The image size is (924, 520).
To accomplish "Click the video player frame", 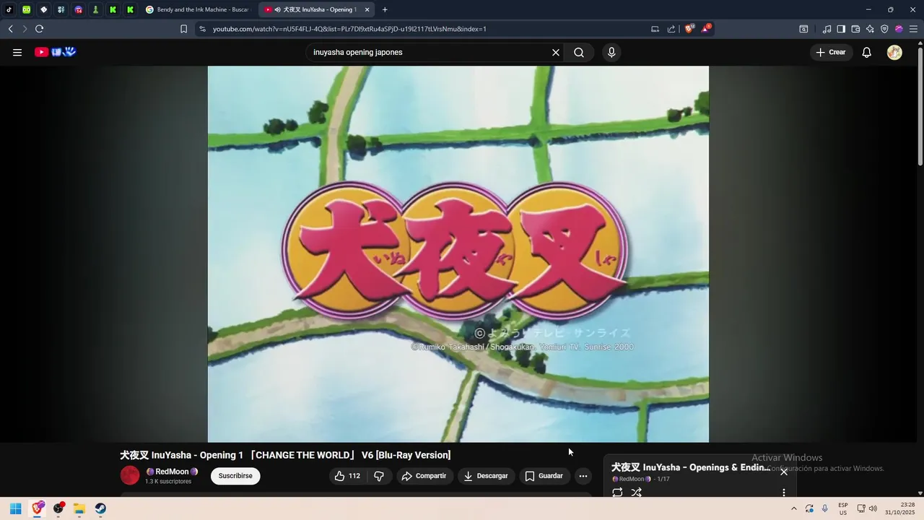I will point(458,254).
